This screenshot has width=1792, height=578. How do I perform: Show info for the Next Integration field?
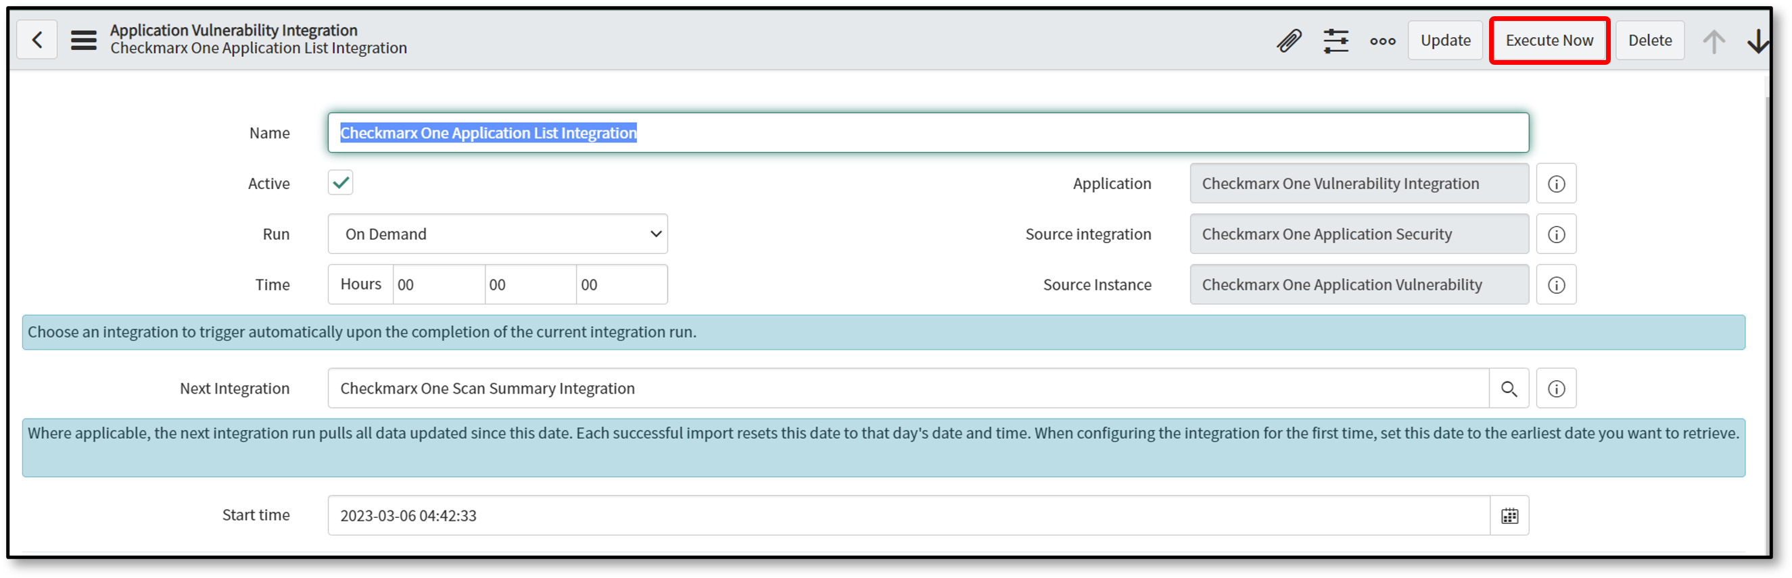pyautogui.click(x=1556, y=389)
